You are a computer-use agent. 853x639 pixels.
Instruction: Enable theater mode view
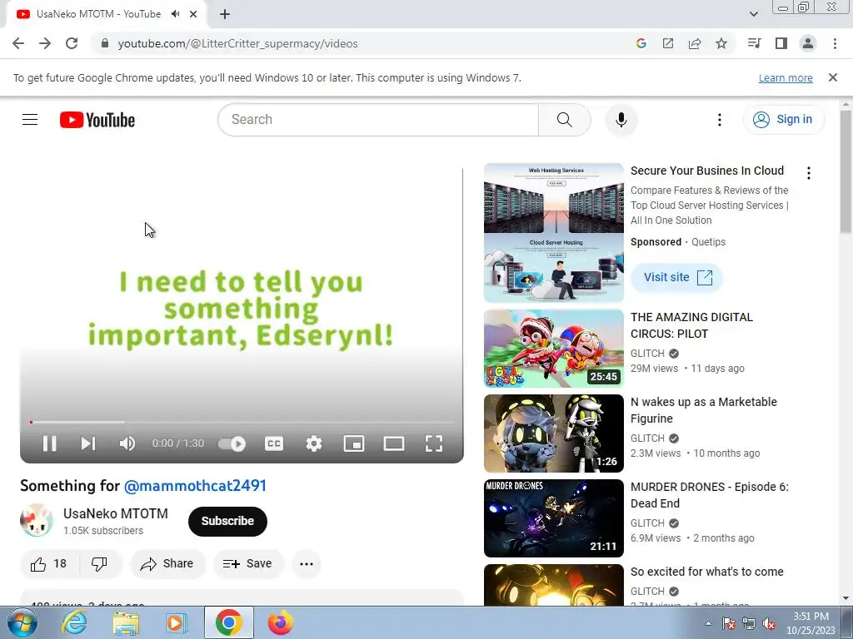[x=394, y=443]
